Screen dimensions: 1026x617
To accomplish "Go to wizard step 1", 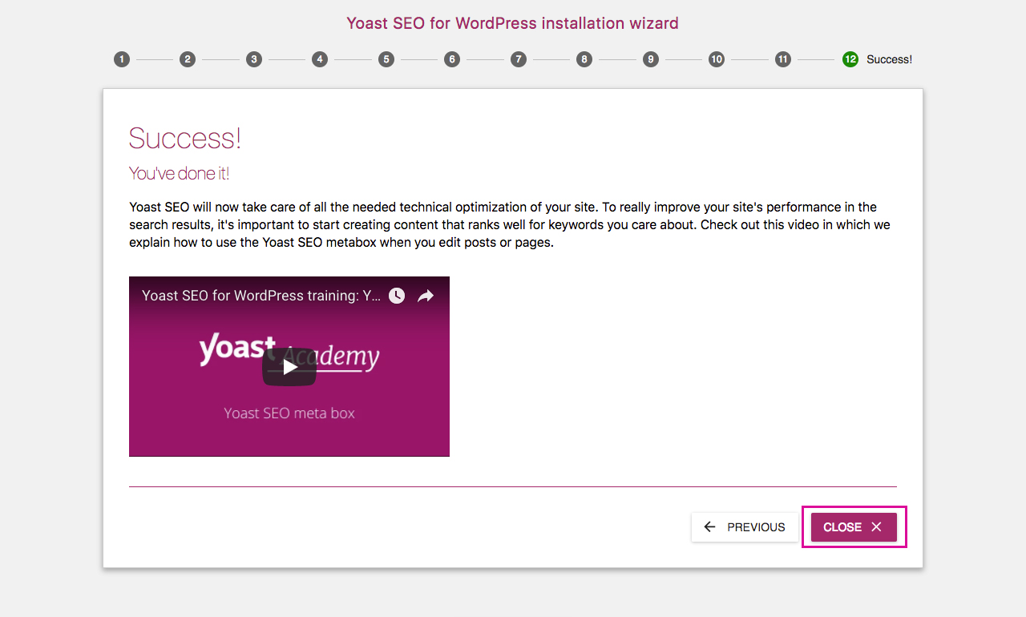I will click(x=122, y=59).
